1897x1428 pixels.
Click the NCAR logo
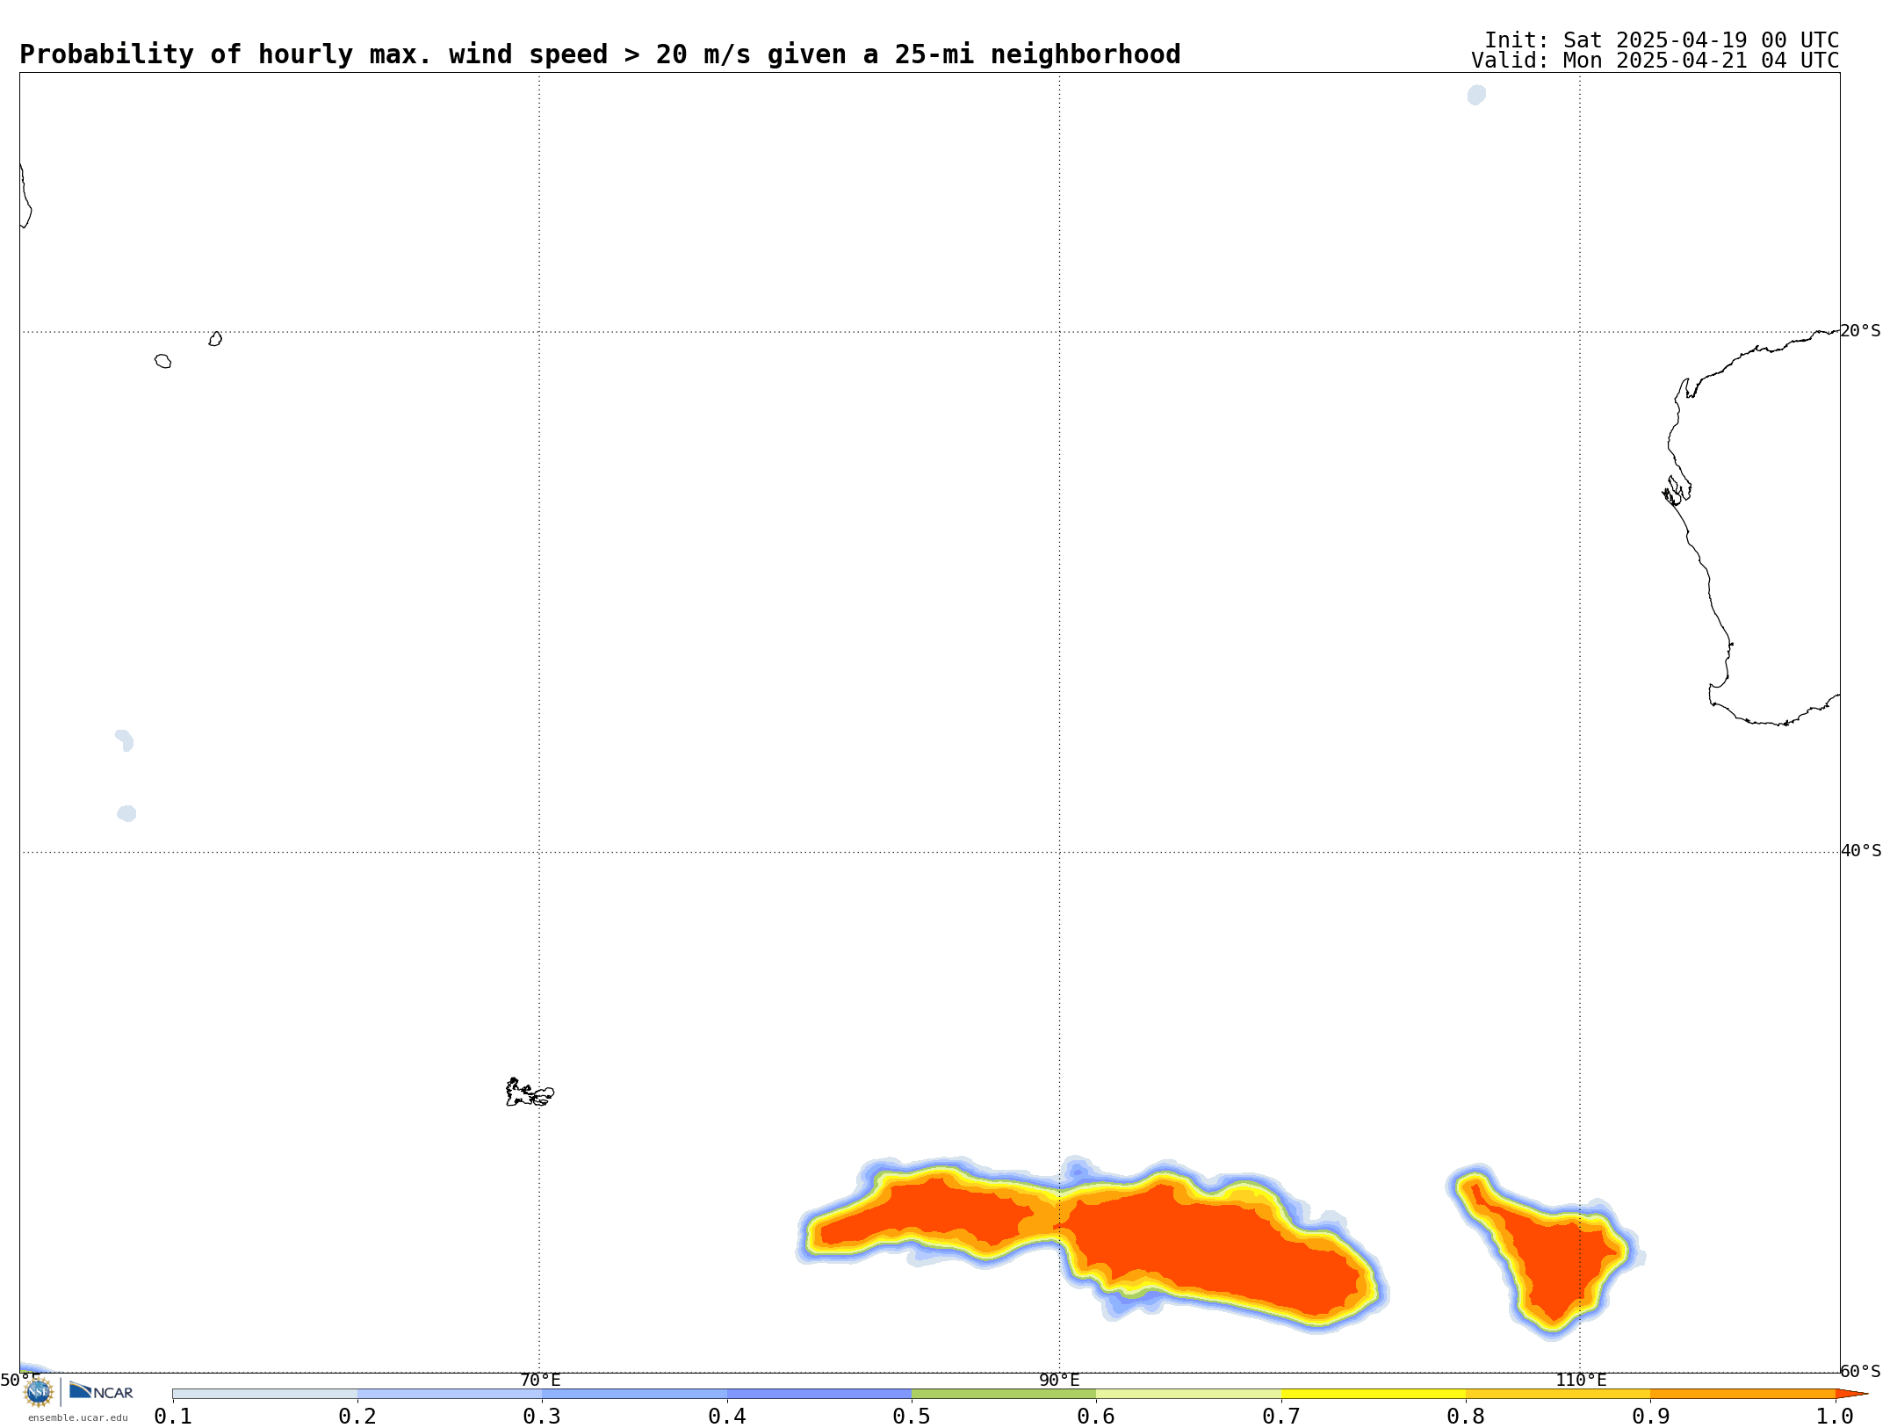coord(101,1391)
